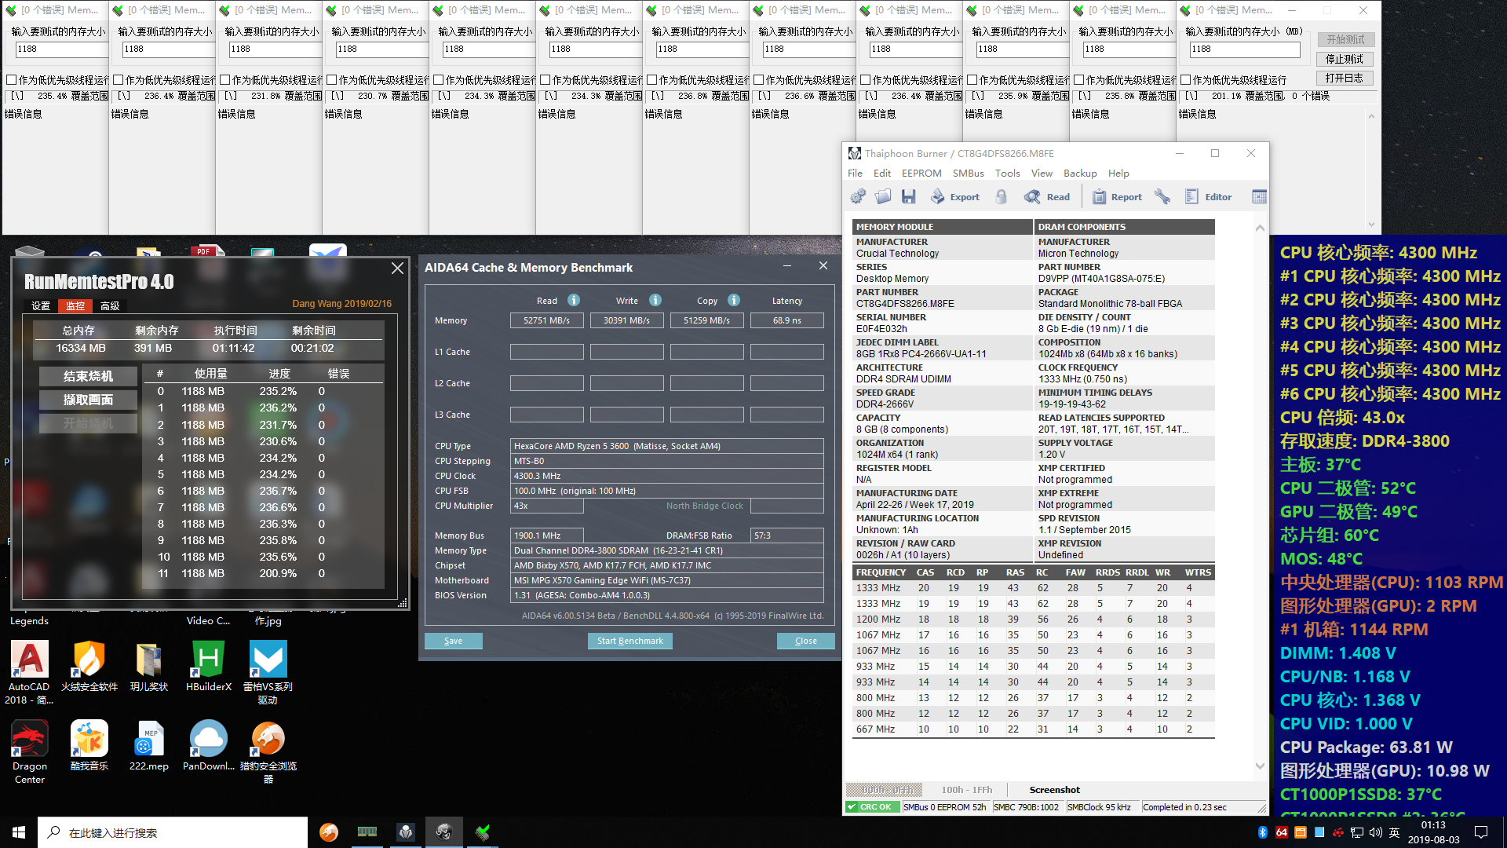Enable low priority thread checkbox in first MemTest
This screenshot has width=1507, height=848.
pos(12,80)
